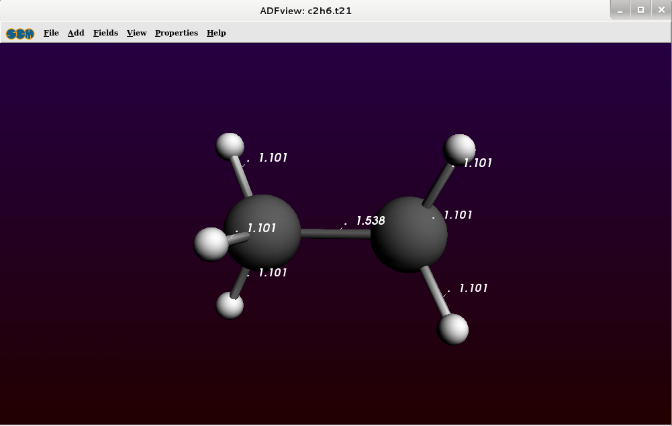Click the 1.101 label overlapping the right carbon
The width and height of the screenshot is (672, 426).
point(458,215)
